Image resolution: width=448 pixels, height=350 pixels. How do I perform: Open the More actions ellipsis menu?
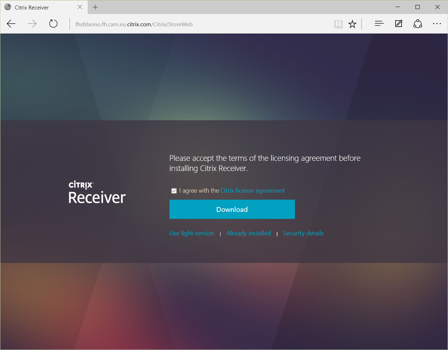[437, 24]
